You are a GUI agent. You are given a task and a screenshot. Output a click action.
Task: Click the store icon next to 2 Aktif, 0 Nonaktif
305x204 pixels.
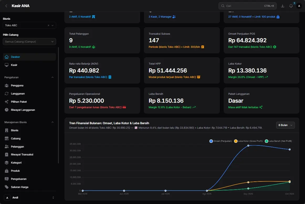pos(93,17)
